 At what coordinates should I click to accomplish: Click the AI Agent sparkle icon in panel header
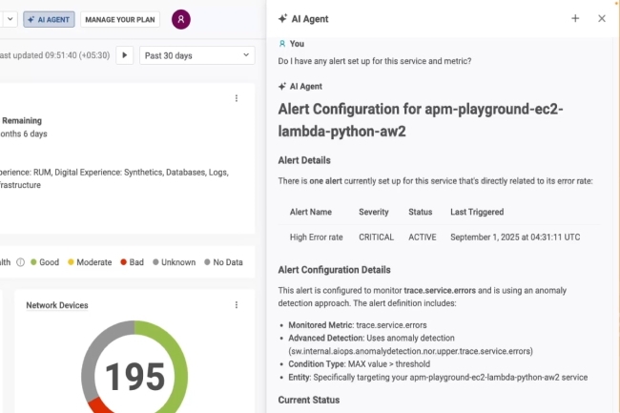(x=282, y=18)
